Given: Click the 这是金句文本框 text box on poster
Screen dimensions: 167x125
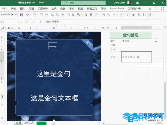Looking at the screenshot, I should click(54, 98).
